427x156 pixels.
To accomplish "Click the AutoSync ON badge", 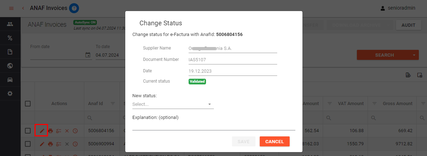I will pyautogui.click(x=85, y=22).
